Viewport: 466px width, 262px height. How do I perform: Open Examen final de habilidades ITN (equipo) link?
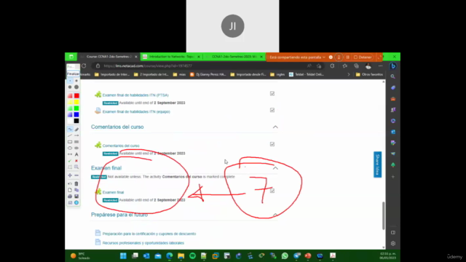136,111
